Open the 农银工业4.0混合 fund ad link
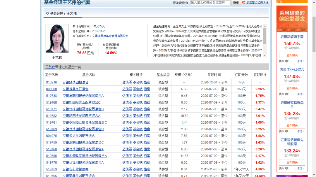316x177 pixels. coord(292,70)
